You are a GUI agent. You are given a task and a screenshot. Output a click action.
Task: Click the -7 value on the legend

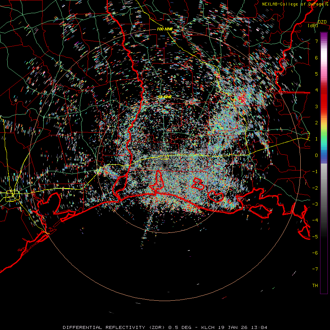tap(315, 269)
